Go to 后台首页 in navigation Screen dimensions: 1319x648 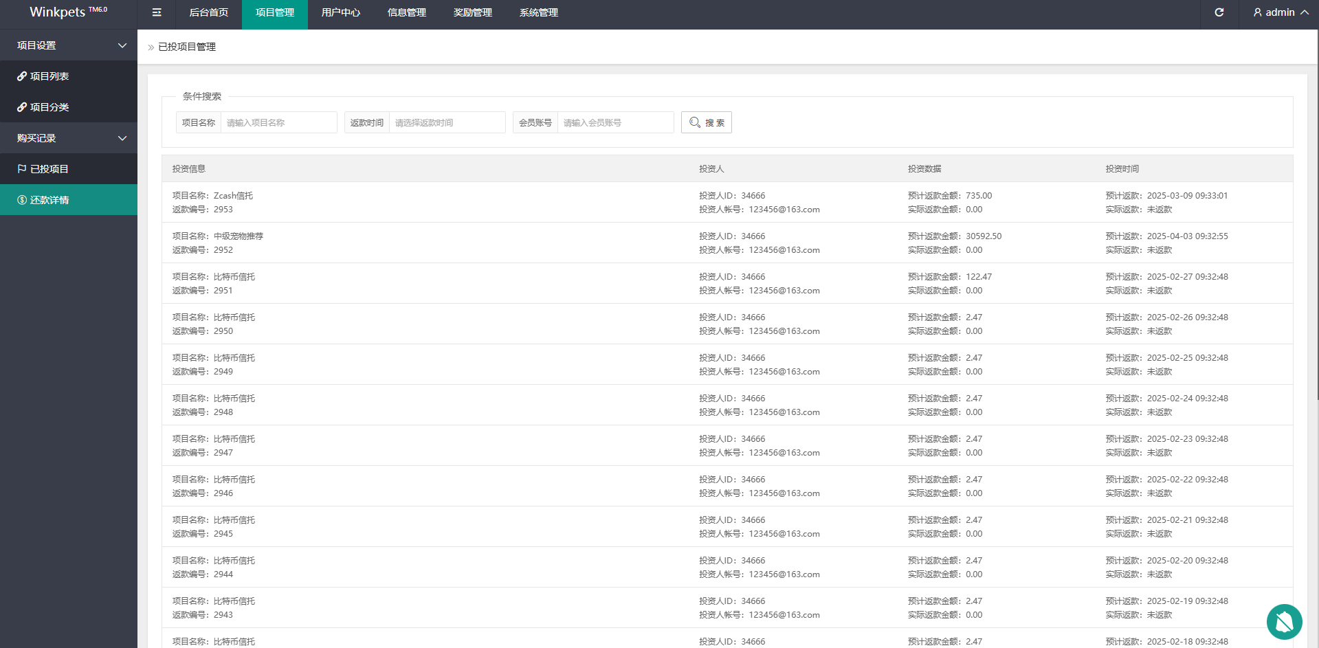click(209, 12)
